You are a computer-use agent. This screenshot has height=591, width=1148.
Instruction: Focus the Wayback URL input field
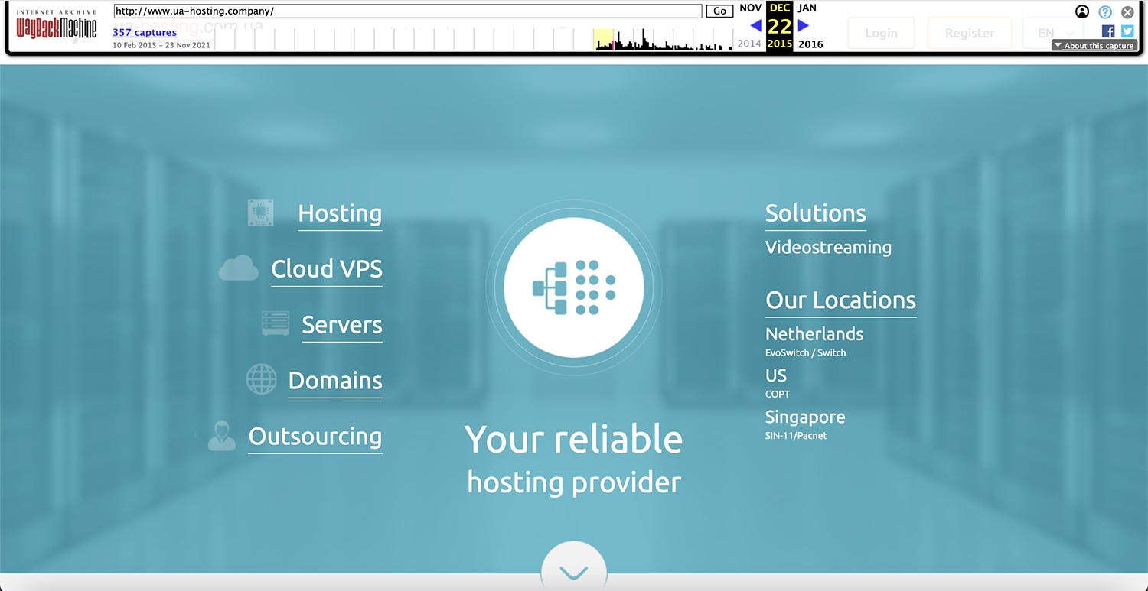[x=408, y=11]
